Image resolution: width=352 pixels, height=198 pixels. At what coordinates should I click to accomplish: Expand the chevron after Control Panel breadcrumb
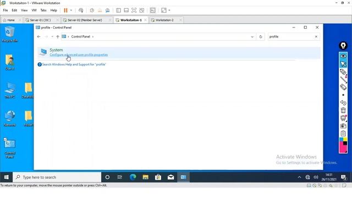[93, 37]
